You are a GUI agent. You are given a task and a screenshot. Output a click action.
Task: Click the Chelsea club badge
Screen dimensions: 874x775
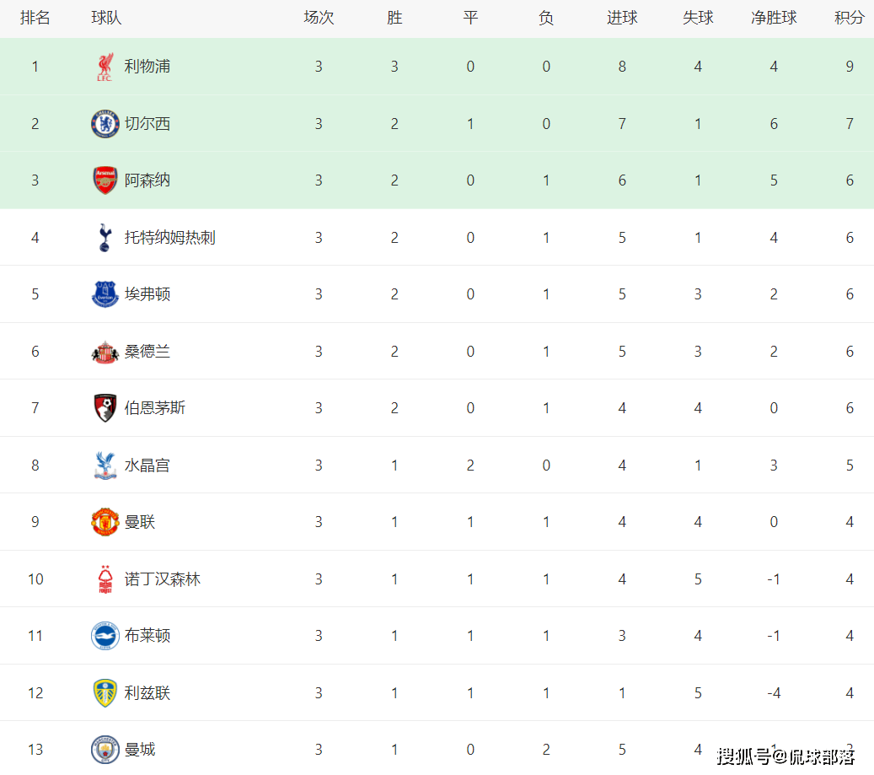point(105,124)
